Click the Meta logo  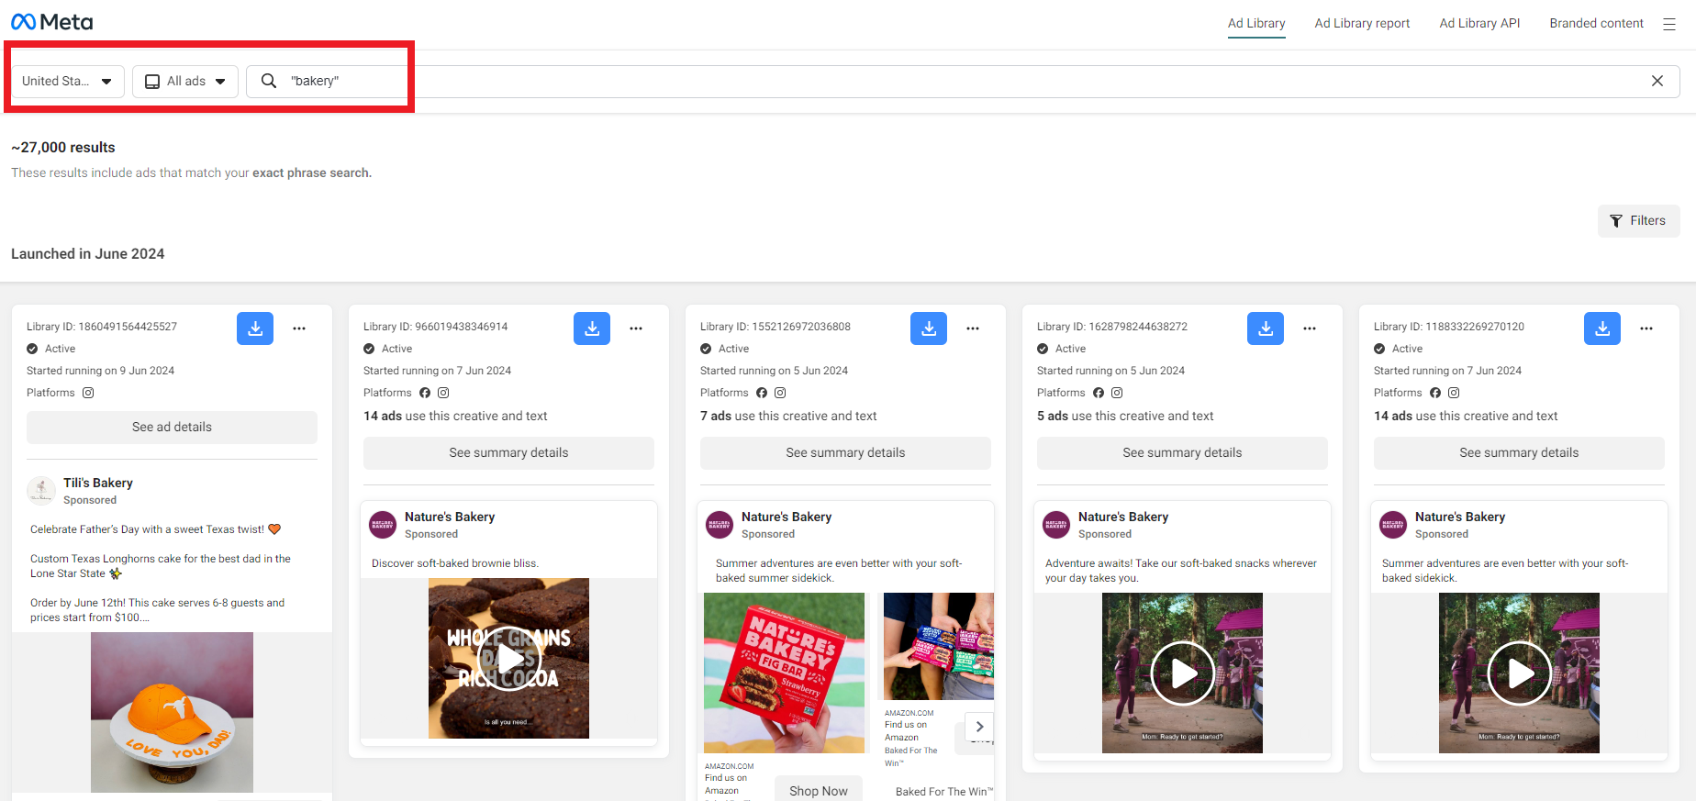coord(52,22)
